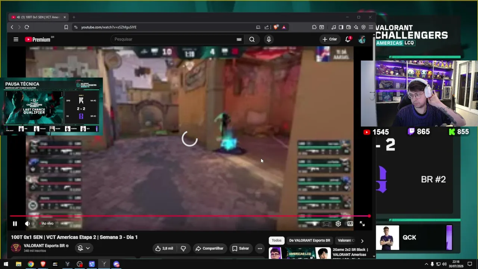Open the Brave VPN shield icon
Screen dimensions: 478x269
[363, 27]
